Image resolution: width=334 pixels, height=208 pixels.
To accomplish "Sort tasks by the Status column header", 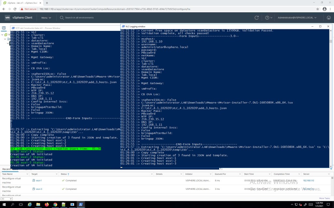I will point(64,174).
